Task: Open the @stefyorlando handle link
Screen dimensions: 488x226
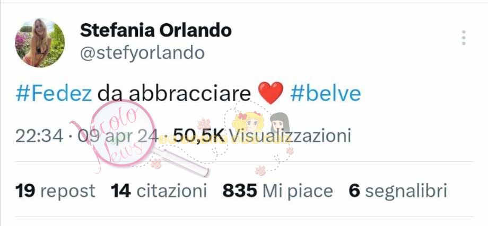Action: click(x=143, y=53)
